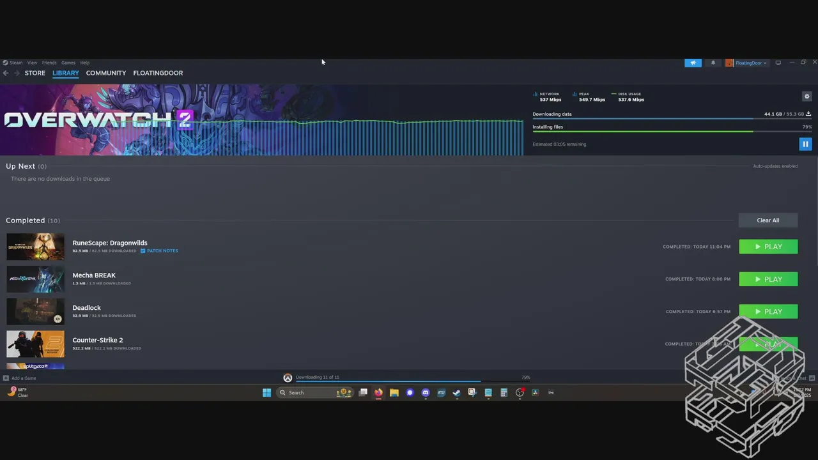Open RuneScape: Dragonwilds PATCH NOTES link

click(159, 251)
